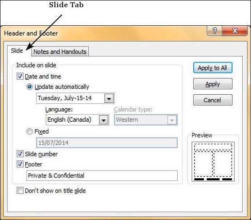Toggle the Slide number checkbox

click(20, 154)
